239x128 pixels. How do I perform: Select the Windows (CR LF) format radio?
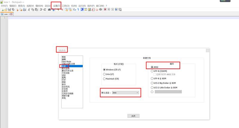pos(104,70)
